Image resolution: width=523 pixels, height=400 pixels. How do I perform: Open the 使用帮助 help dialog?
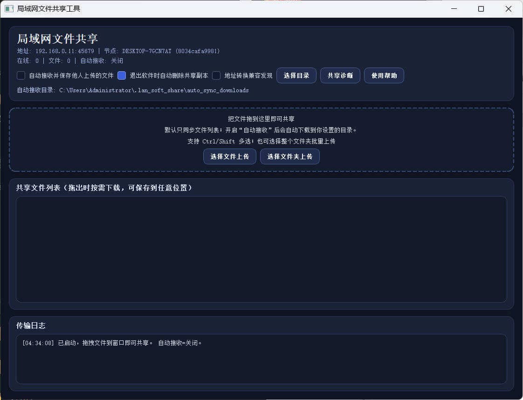pyautogui.click(x=384, y=75)
